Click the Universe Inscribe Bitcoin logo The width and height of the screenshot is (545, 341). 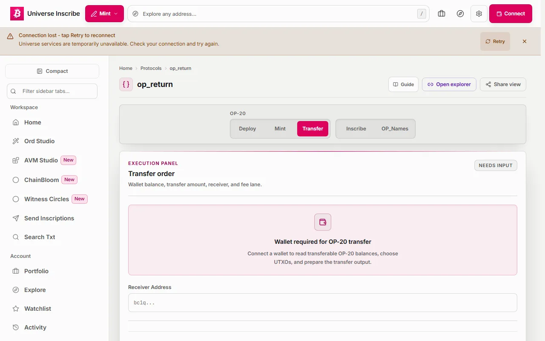click(17, 14)
